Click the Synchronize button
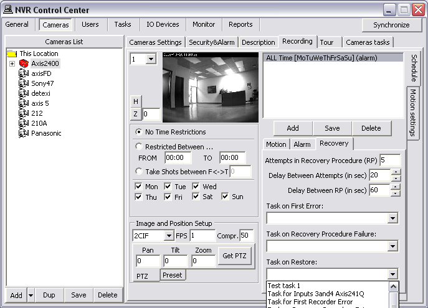 [391, 25]
